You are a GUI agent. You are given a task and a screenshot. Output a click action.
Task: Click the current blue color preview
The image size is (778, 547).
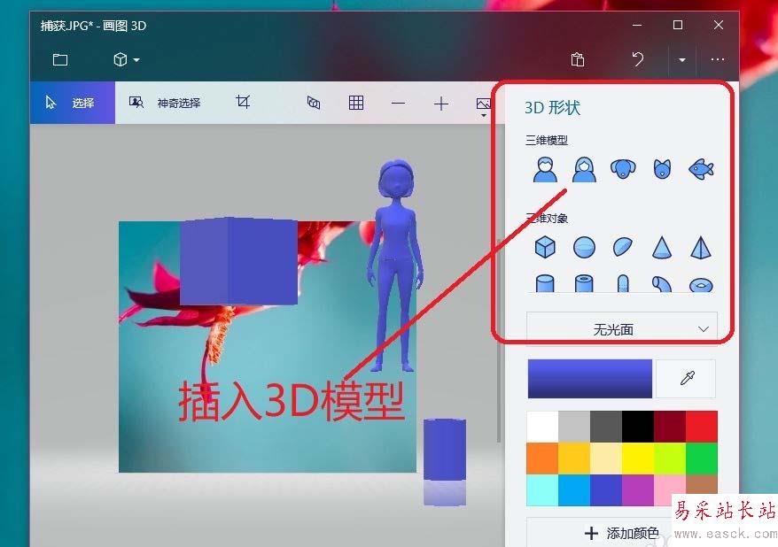(589, 379)
